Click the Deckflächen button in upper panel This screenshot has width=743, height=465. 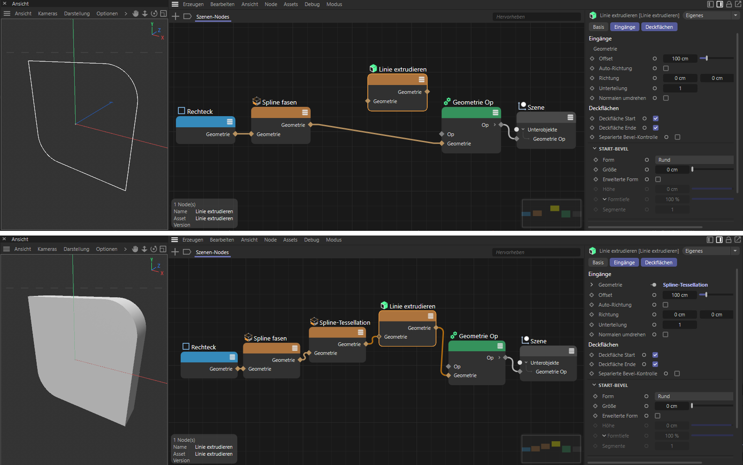tap(659, 27)
